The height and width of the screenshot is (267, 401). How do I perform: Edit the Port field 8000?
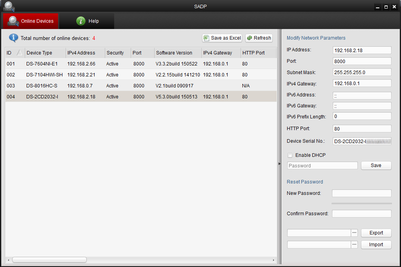(x=362, y=61)
